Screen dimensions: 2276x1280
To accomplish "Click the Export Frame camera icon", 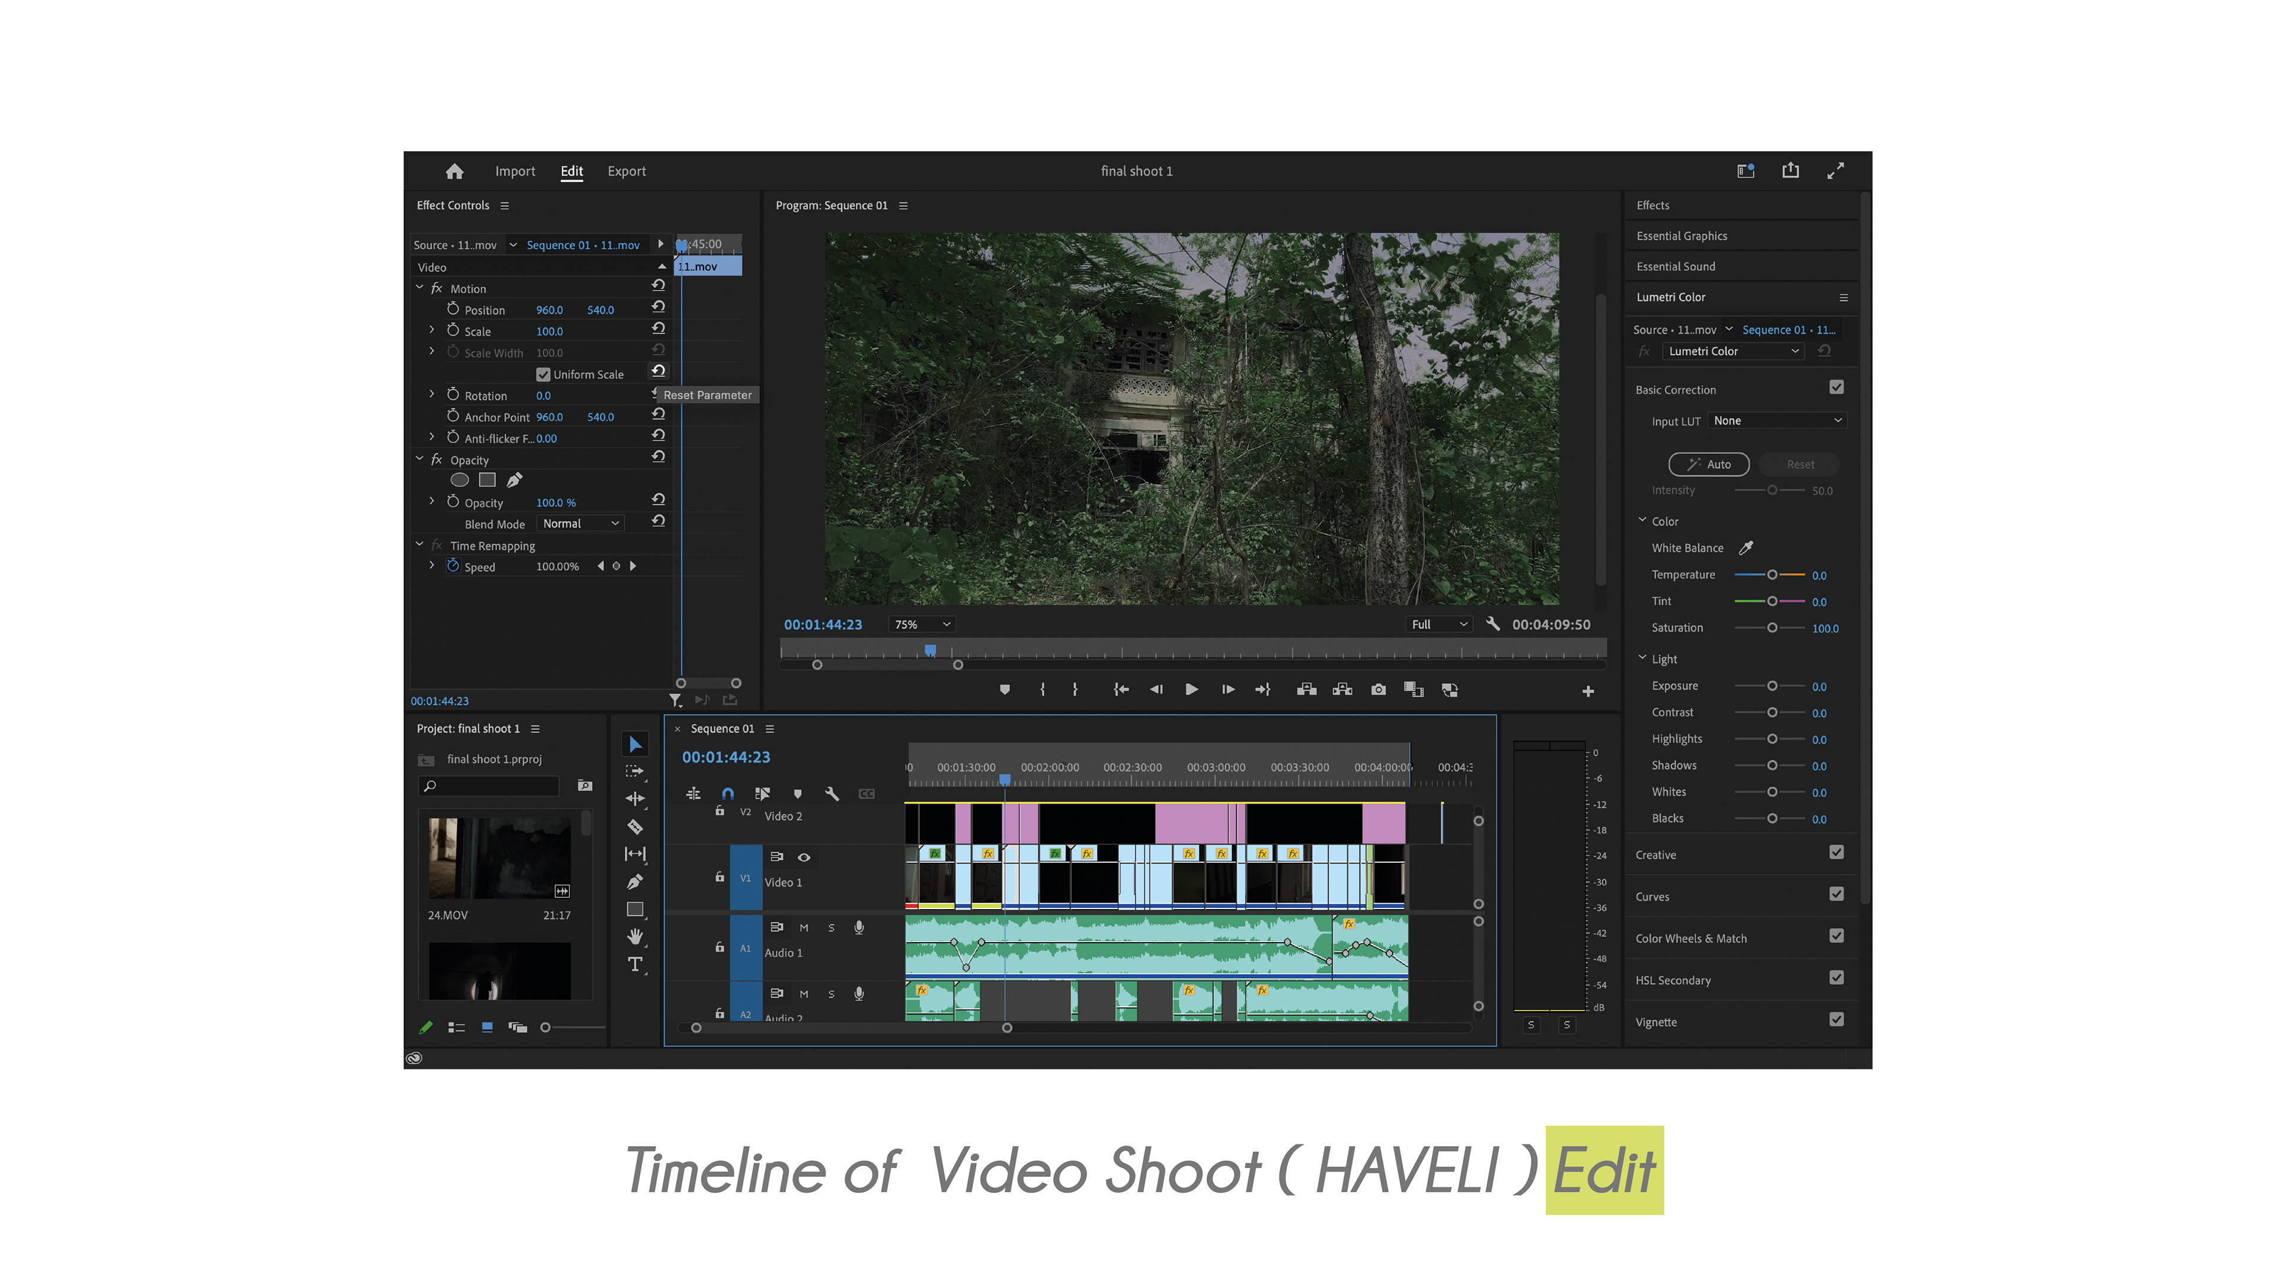I will (1378, 690).
